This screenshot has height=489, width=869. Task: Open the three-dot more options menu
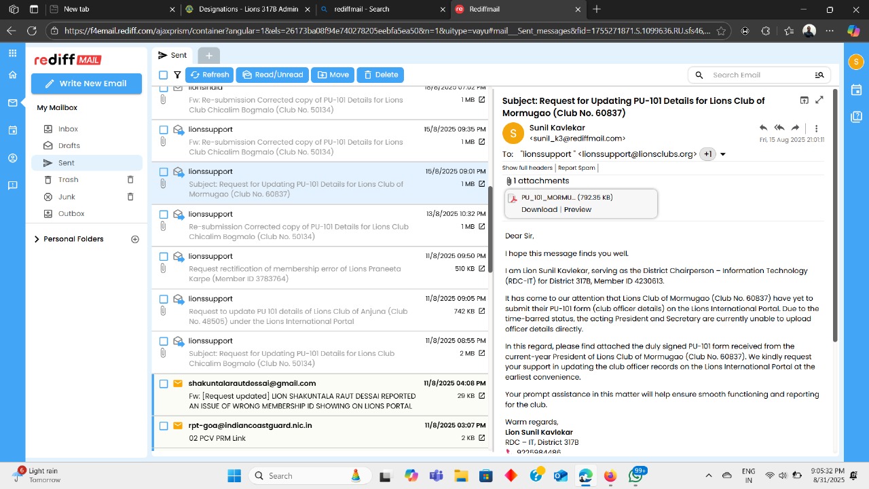[816, 128]
